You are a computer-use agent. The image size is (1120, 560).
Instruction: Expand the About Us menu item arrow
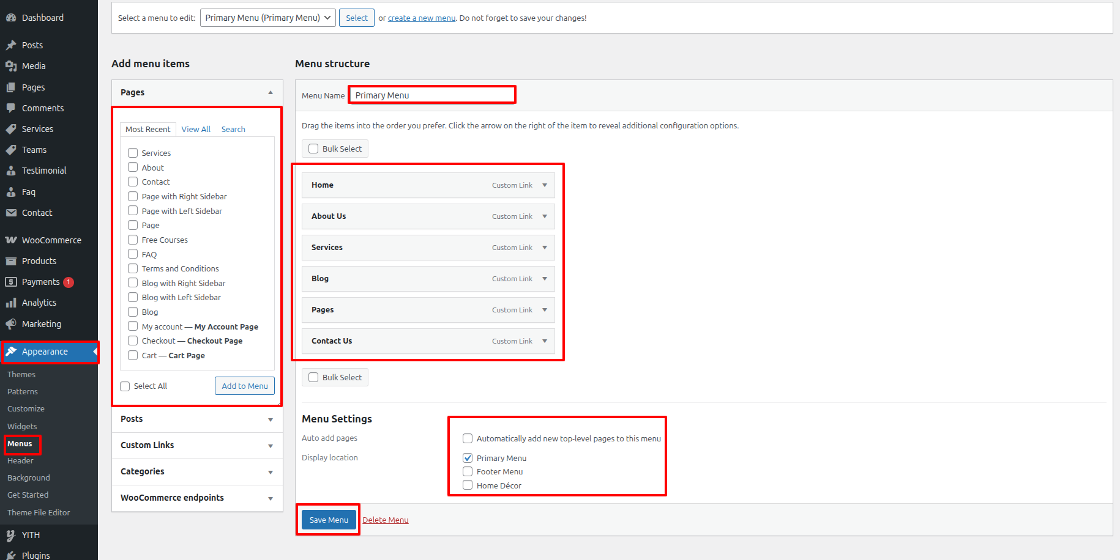[x=545, y=216]
